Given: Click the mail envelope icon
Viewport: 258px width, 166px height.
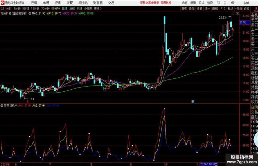Looking at the screenshot, I should click(x=233, y=3).
